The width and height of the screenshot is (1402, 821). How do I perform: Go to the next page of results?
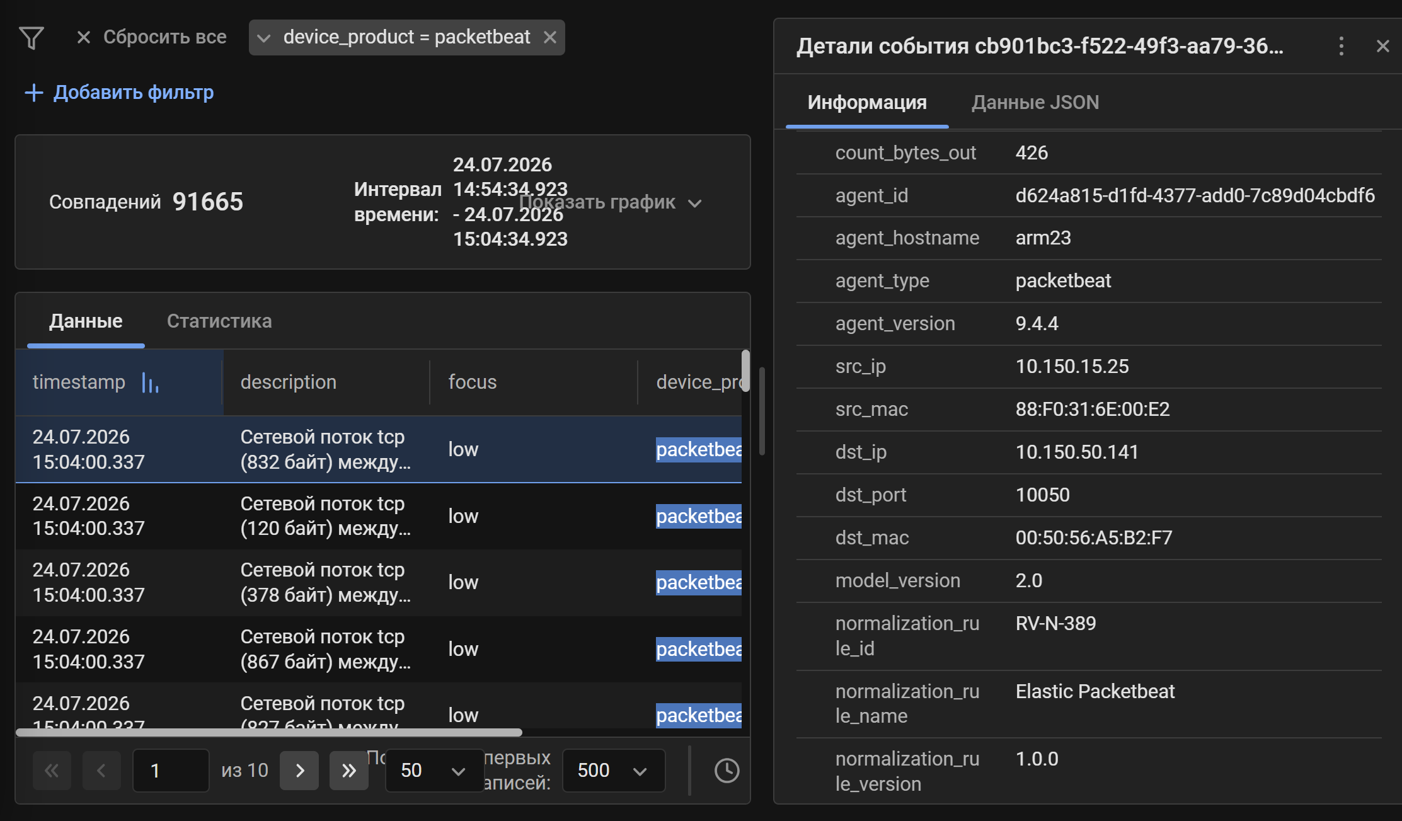click(x=299, y=771)
